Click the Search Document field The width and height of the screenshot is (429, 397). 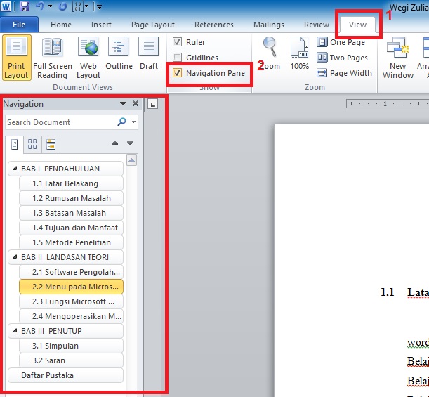(x=60, y=122)
